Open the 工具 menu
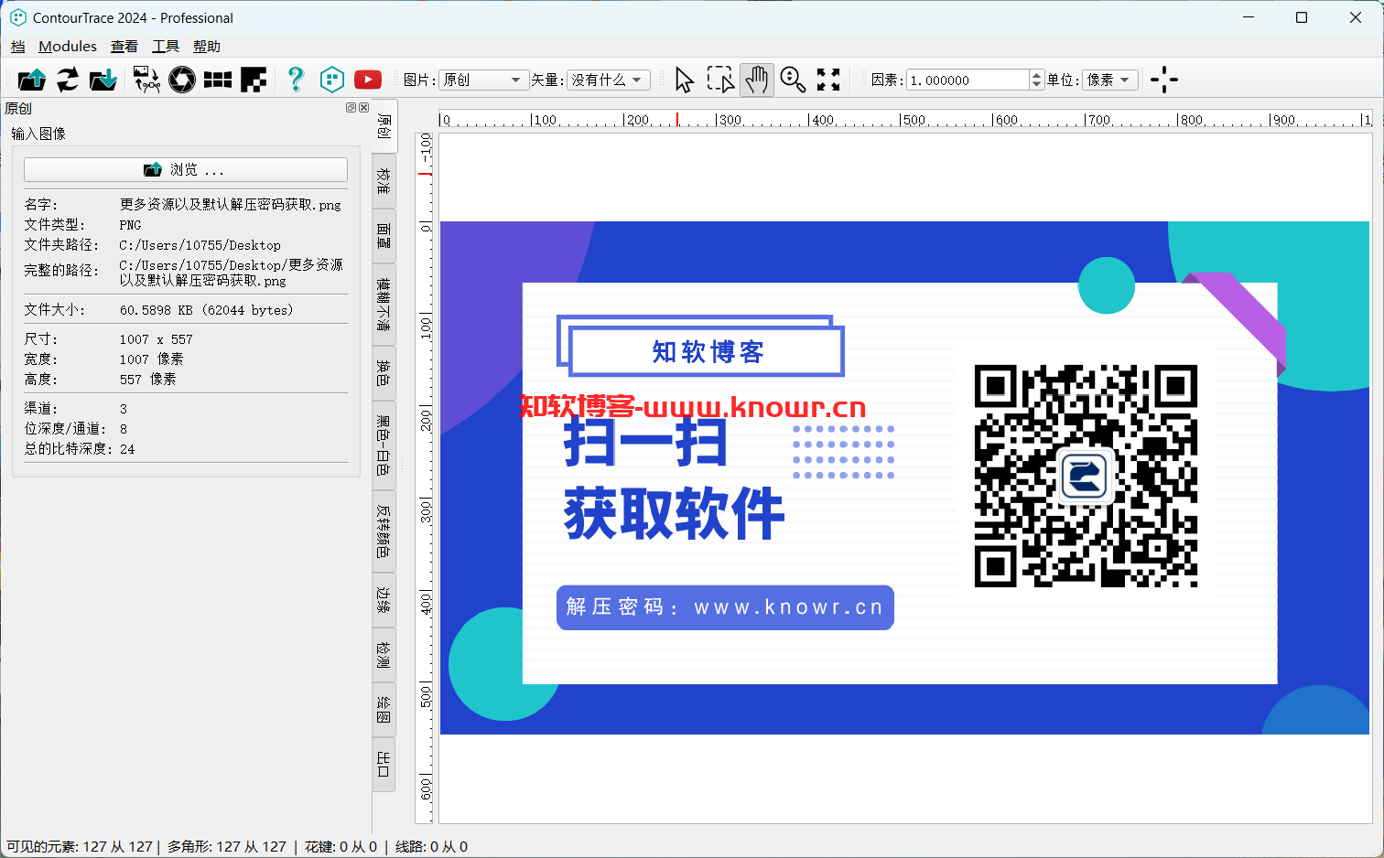Screen dimensions: 1384x858 coord(166,47)
